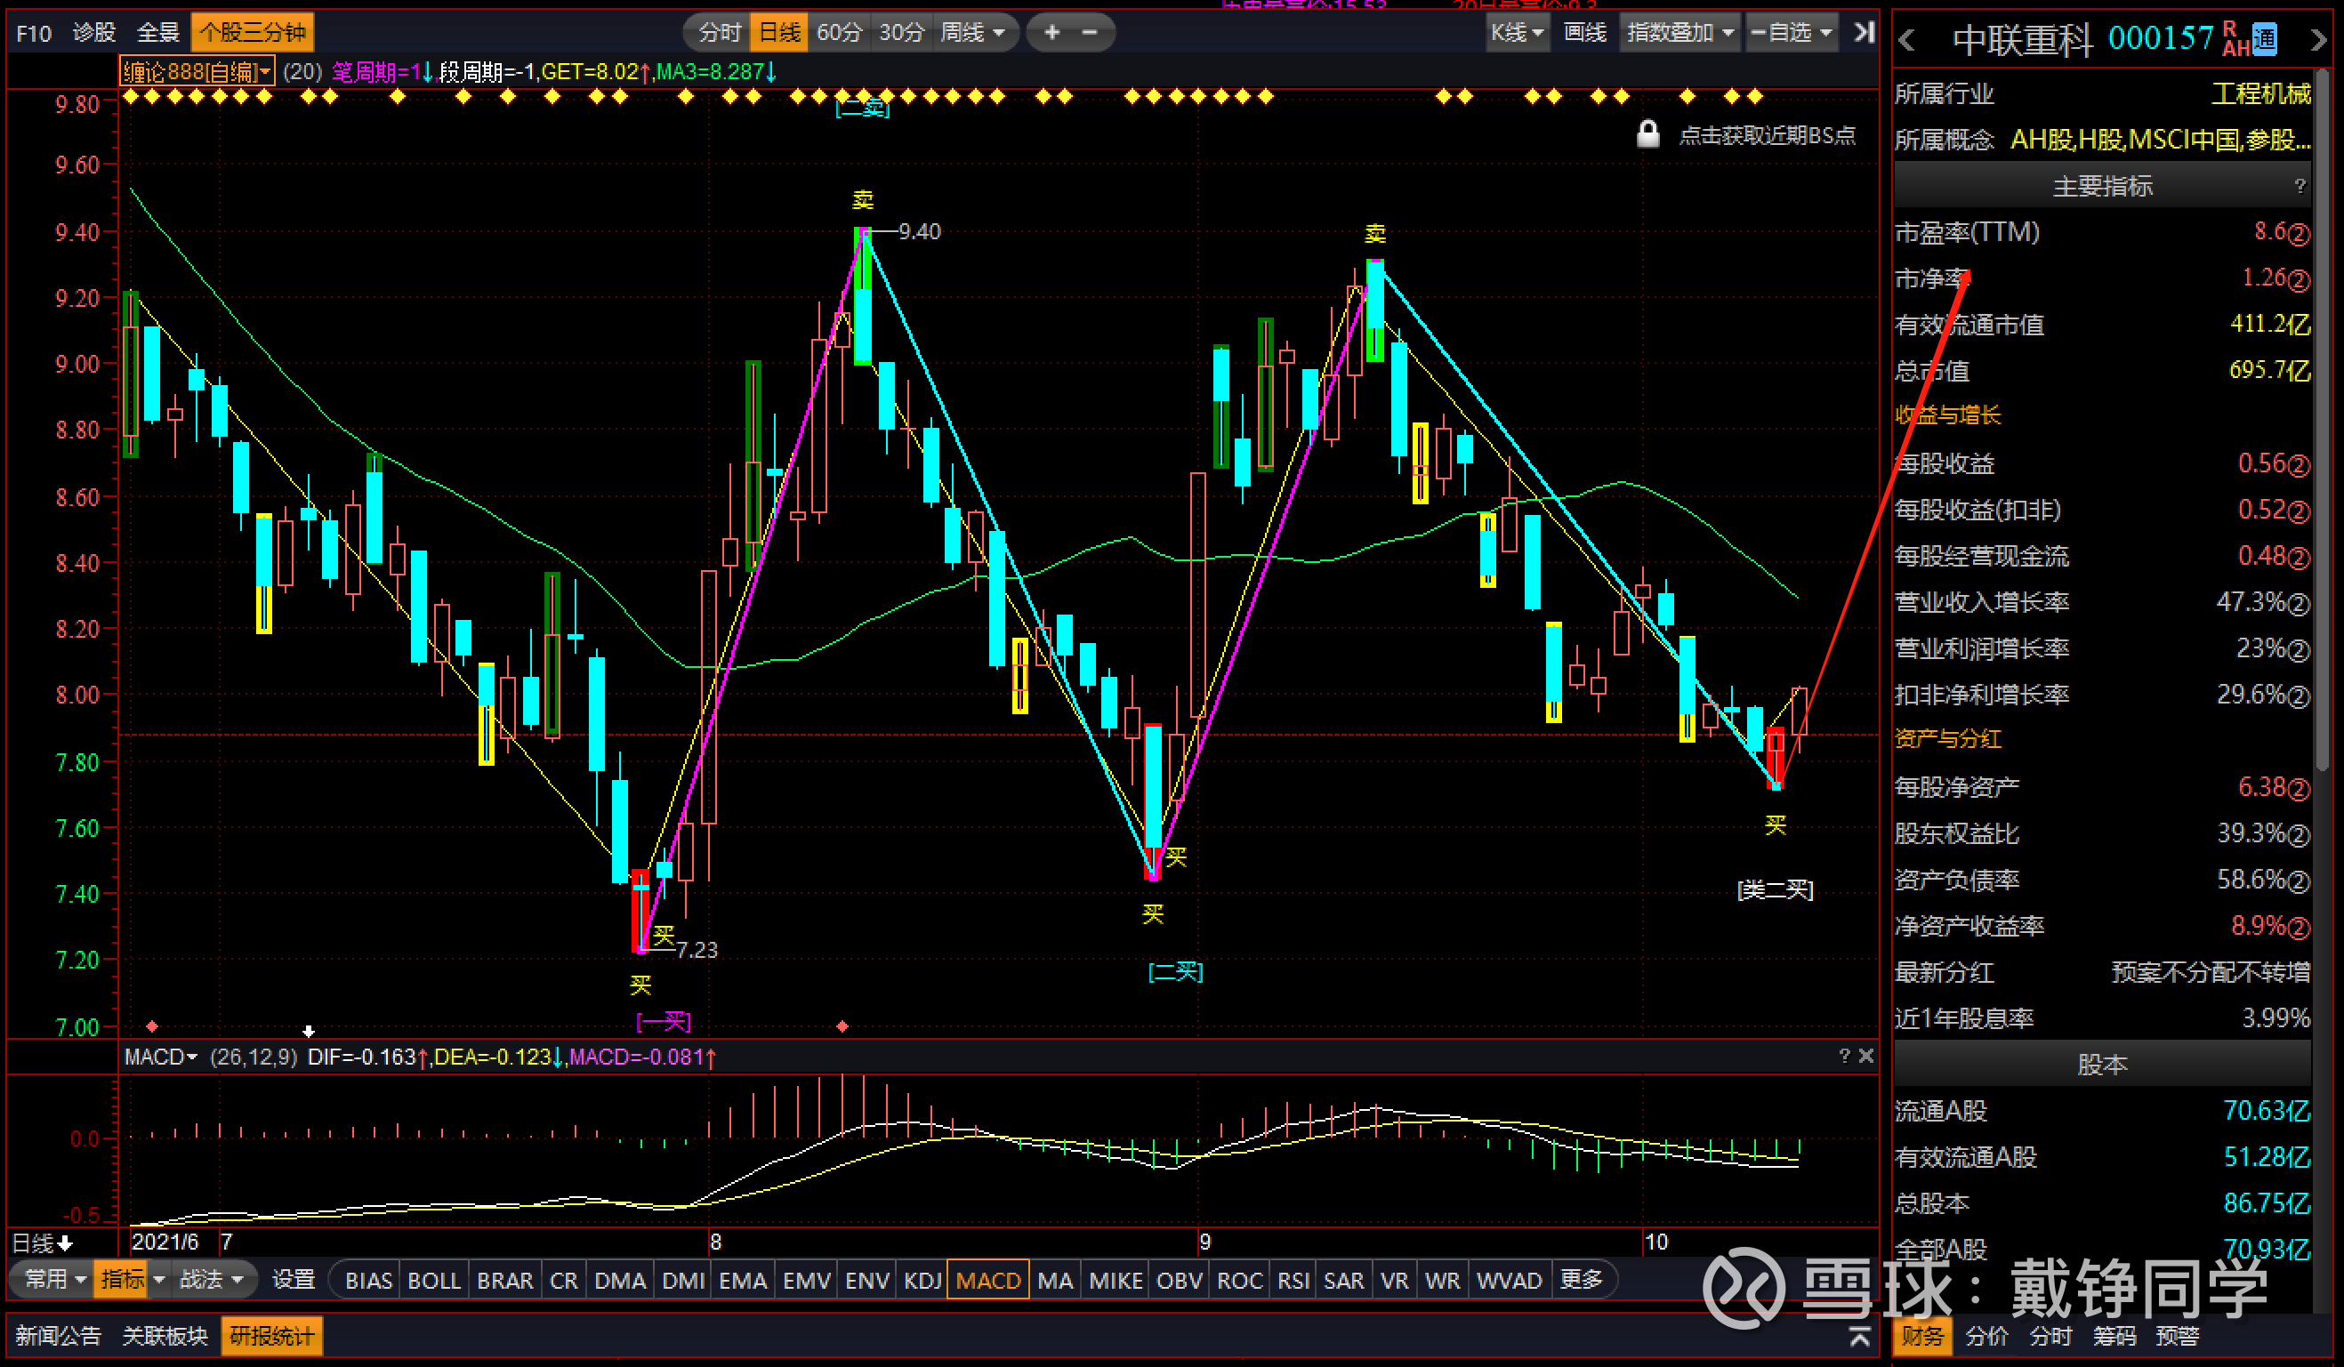Click the lock icon for BS points
Image resolution: width=2344 pixels, height=1367 pixels.
tap(1648, 135)
